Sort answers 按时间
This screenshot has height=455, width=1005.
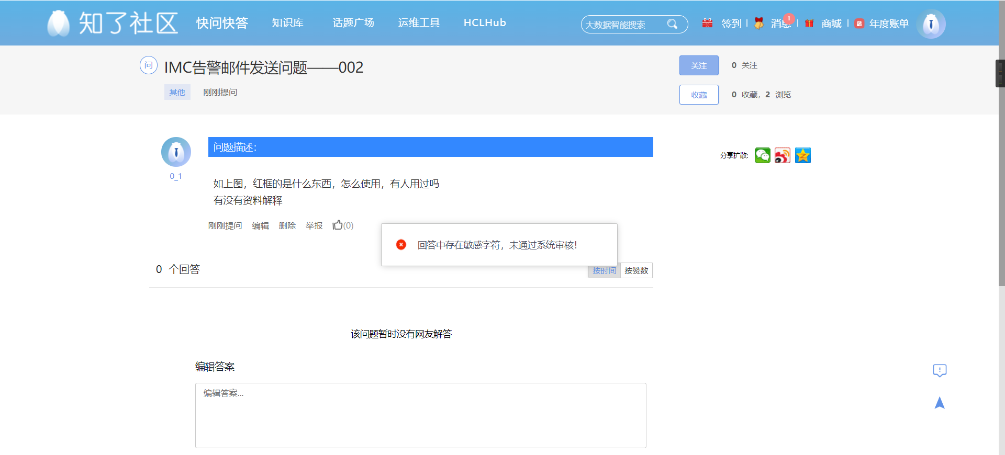(x=604, y=270)
